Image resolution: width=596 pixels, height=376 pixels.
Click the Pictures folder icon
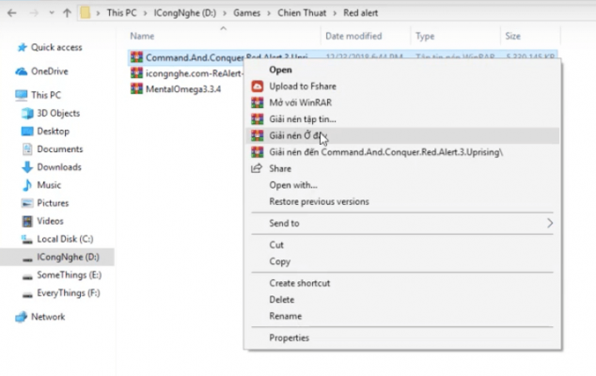[x=27, y=203]
